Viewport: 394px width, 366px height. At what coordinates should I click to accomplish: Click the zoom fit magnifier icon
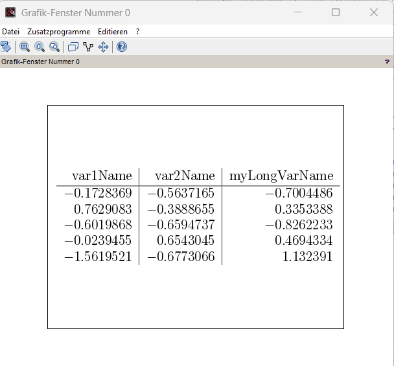pos(55,47)
